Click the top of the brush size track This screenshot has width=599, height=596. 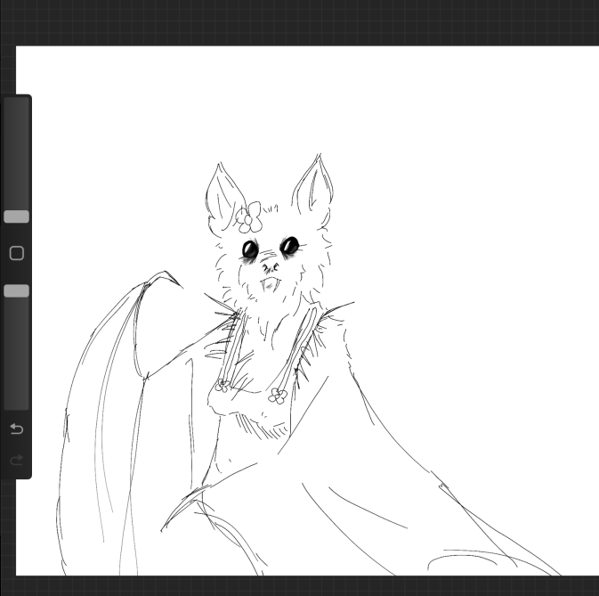click(16, 107)
